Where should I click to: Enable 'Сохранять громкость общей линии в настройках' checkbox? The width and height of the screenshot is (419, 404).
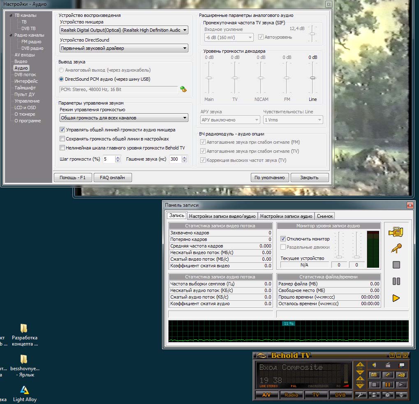pyautogui.click(x=63, y=139)
